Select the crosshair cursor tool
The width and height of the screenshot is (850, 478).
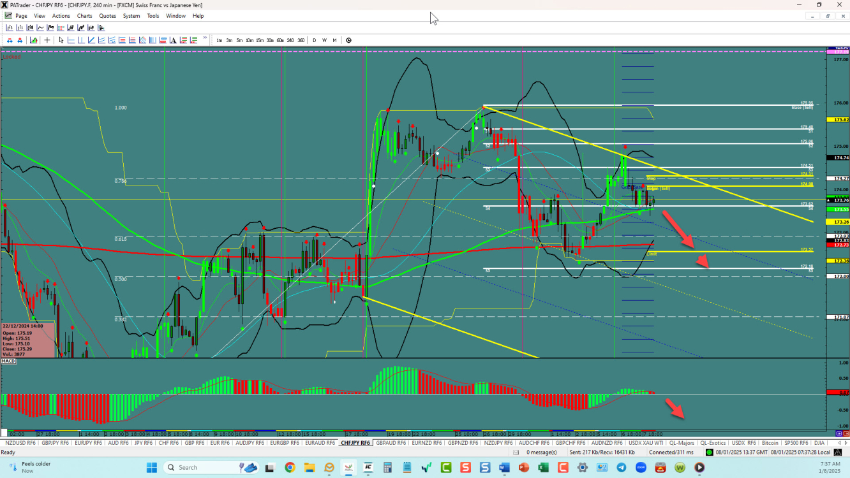[47, 40]
